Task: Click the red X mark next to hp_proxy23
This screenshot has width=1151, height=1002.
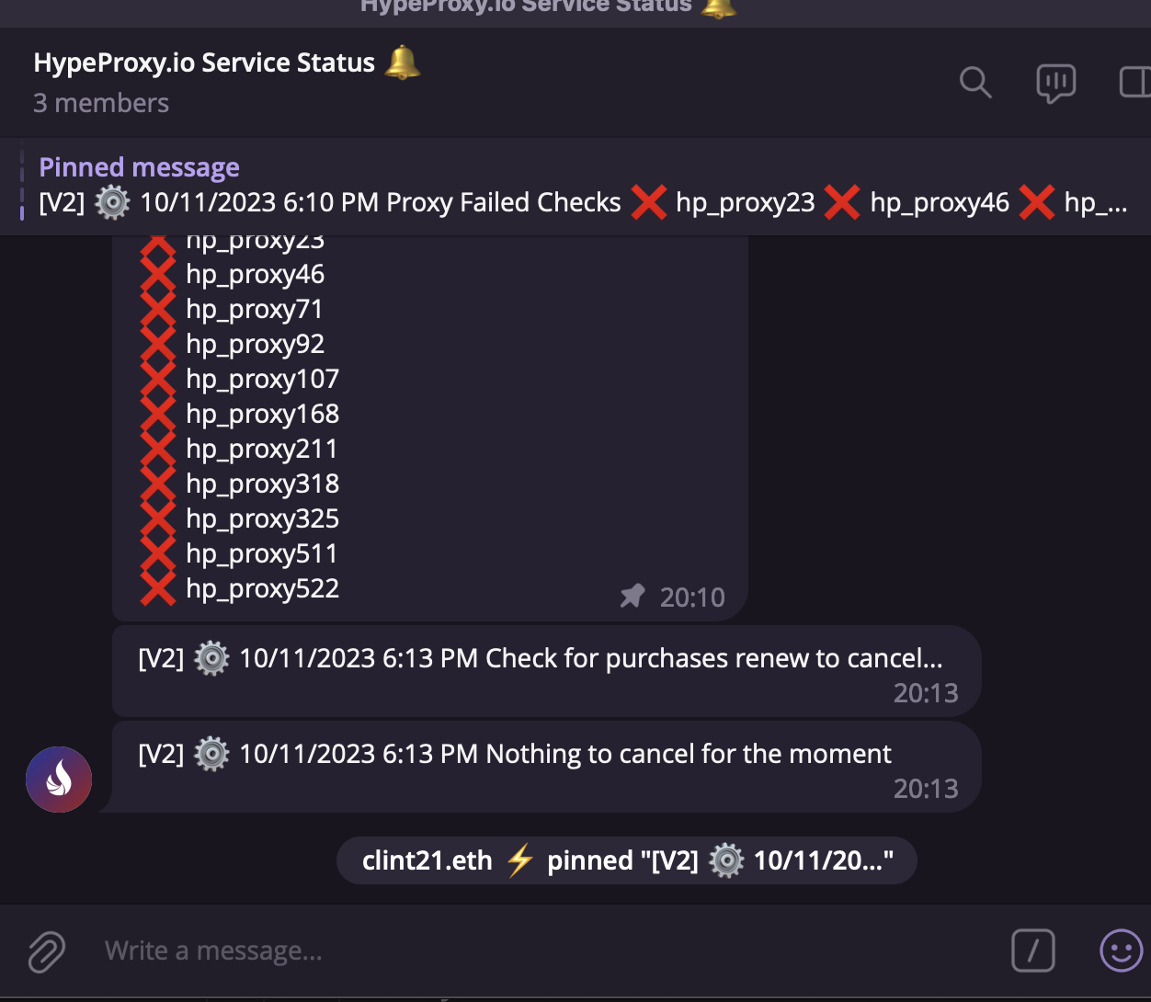Action: point(157,239)
